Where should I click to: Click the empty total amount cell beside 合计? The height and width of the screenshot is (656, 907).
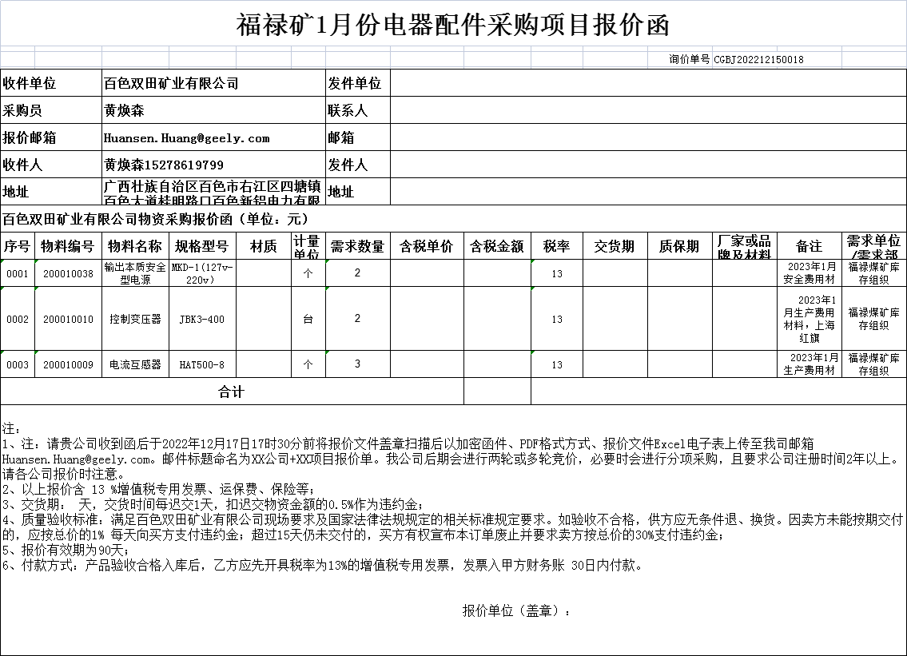[498, 392]
